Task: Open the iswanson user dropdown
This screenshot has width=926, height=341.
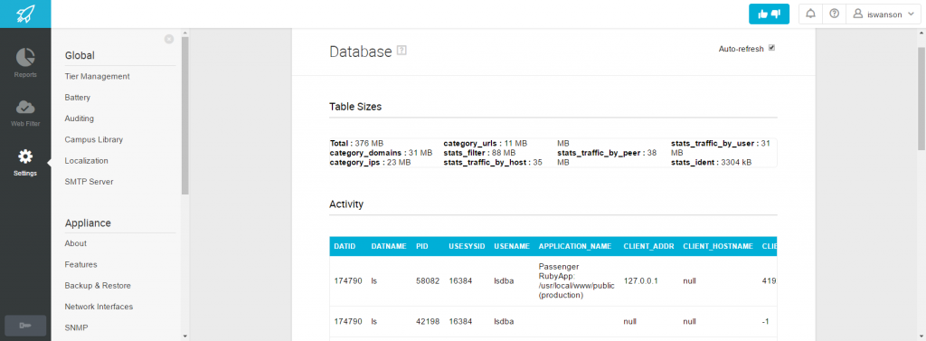Action: coord(883,14)
